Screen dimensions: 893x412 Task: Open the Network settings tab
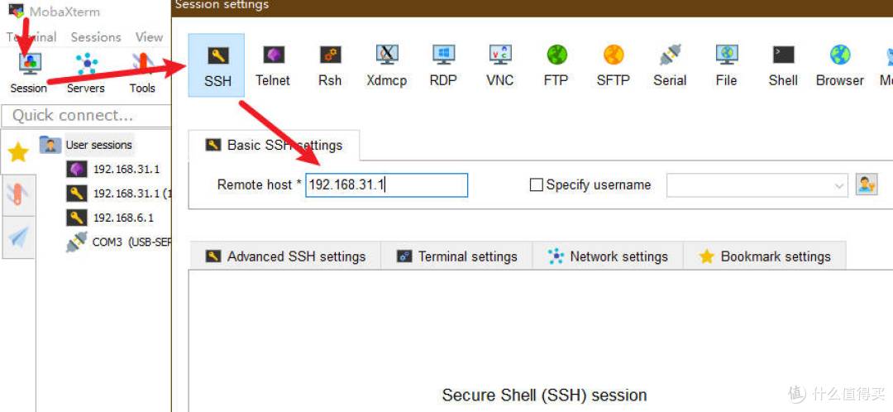608,256
